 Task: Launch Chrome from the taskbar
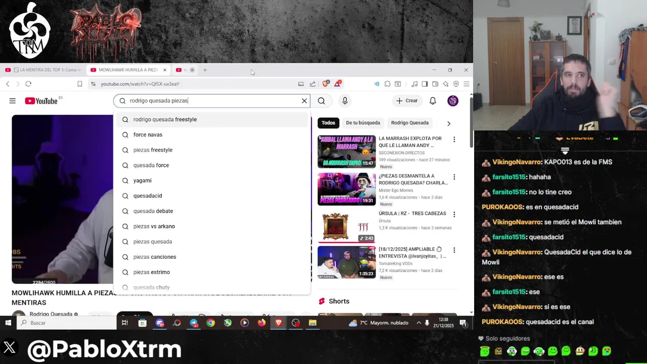click(x=211, y=323)
